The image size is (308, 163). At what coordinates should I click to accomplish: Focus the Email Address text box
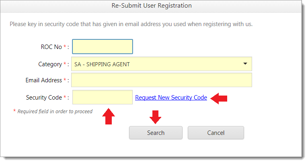tap(161, 80)
